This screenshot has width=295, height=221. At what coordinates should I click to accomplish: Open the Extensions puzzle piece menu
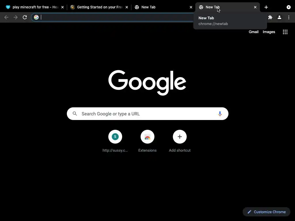(x=270, y=17)
